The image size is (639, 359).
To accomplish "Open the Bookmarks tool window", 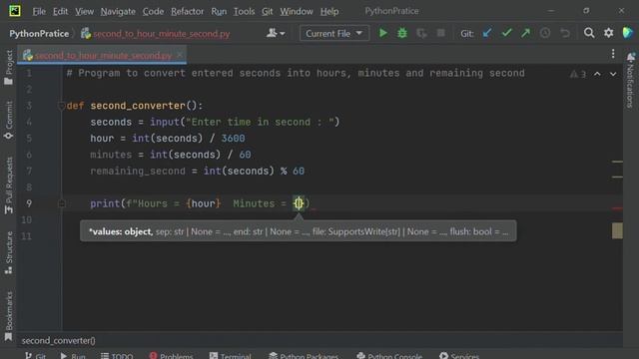I will 8,316.
